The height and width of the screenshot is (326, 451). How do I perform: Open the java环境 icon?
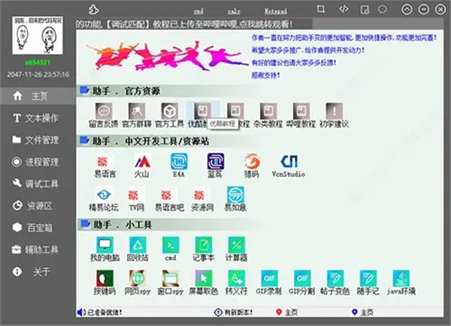(x=401, y=282)
